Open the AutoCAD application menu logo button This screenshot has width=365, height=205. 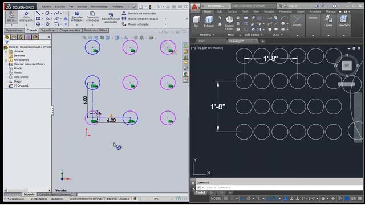point(195,7)
